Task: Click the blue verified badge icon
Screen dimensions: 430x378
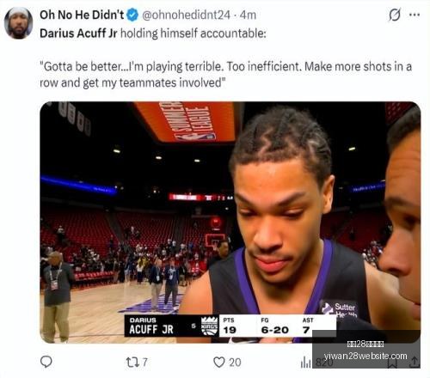Action: click(x=132, y=15)
